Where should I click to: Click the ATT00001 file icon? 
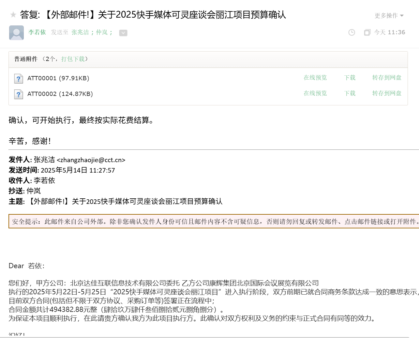pos(19,79)
